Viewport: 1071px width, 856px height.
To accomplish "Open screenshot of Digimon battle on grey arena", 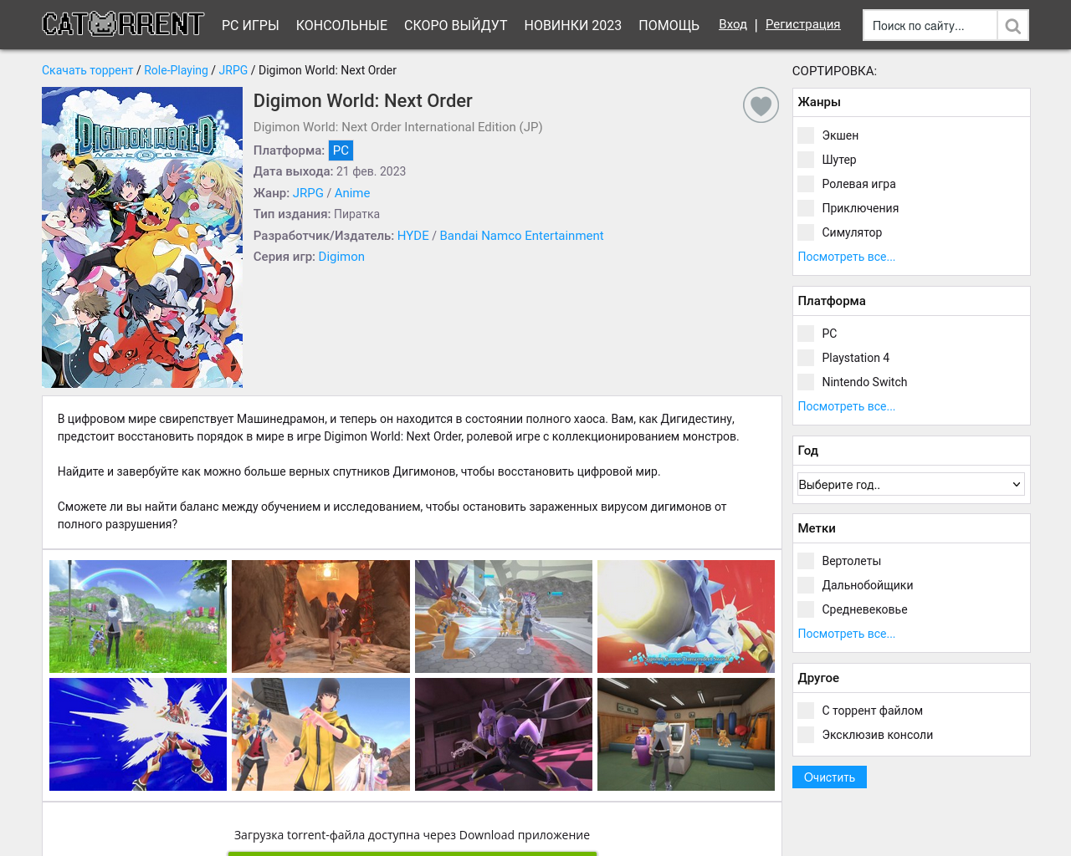I will tap(504, 616).
